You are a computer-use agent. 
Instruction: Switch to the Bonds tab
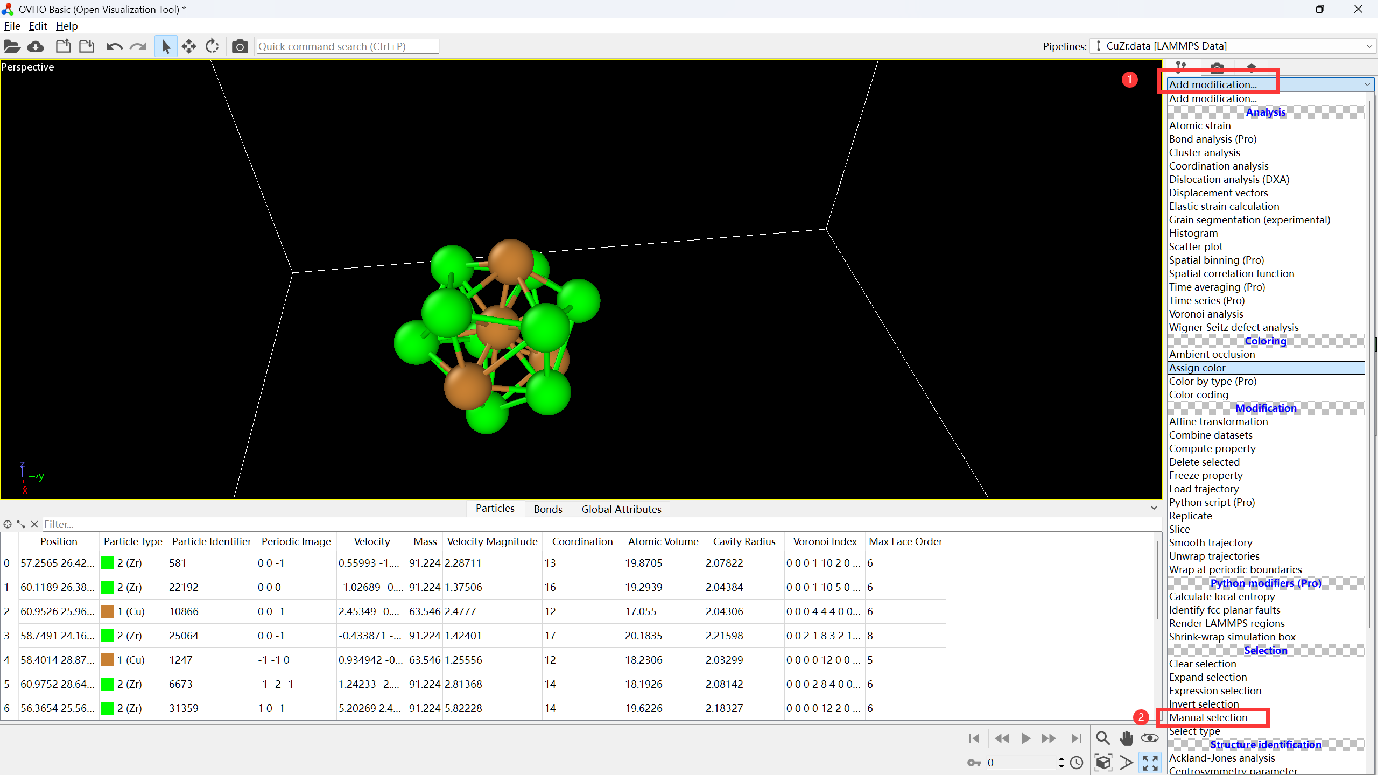547,509
